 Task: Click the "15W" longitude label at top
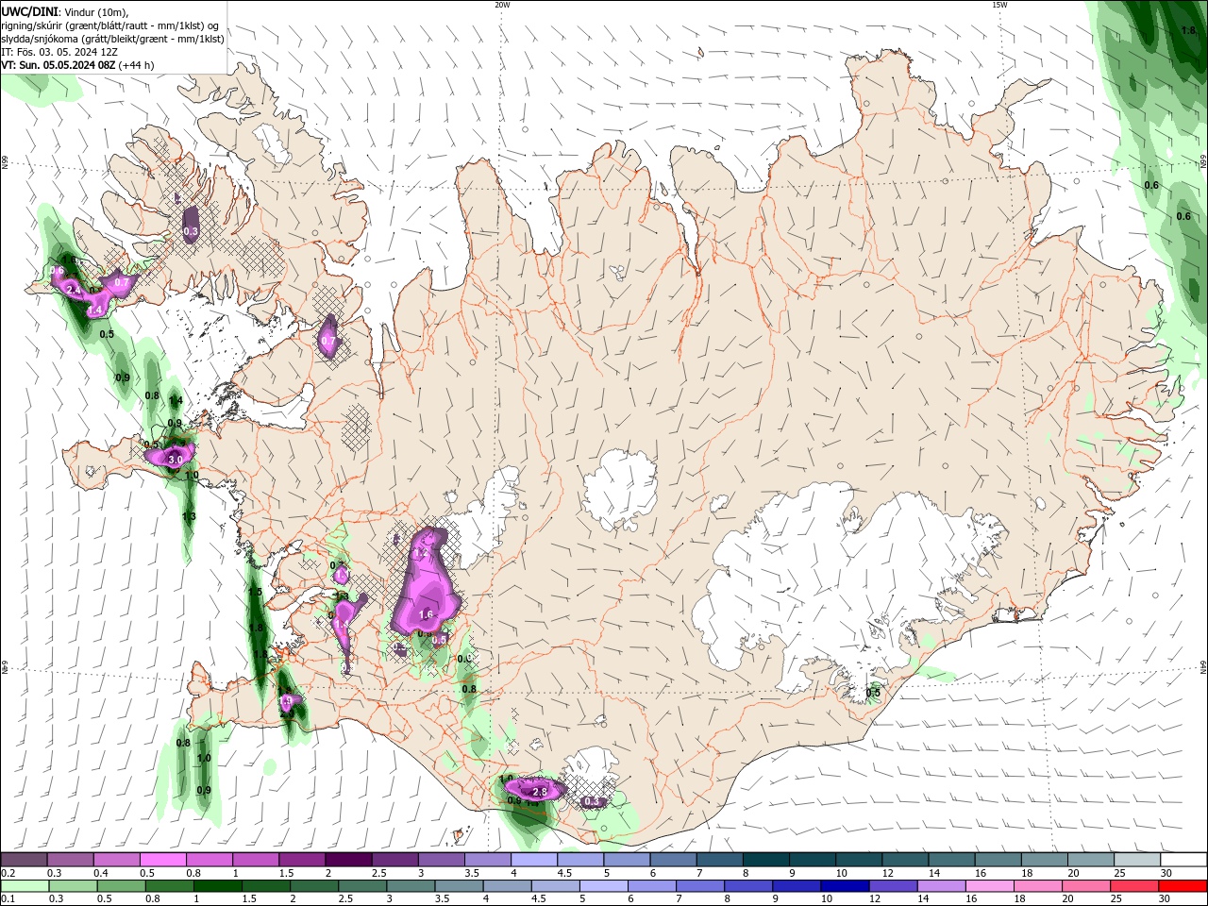click(999, 5)
